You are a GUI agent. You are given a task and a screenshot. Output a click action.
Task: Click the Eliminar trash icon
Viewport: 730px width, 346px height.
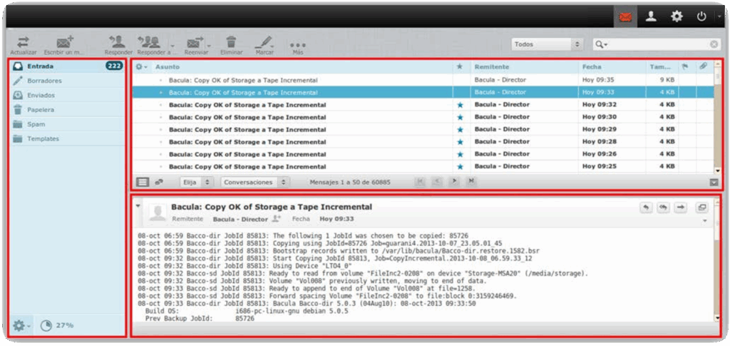(232, 46)
